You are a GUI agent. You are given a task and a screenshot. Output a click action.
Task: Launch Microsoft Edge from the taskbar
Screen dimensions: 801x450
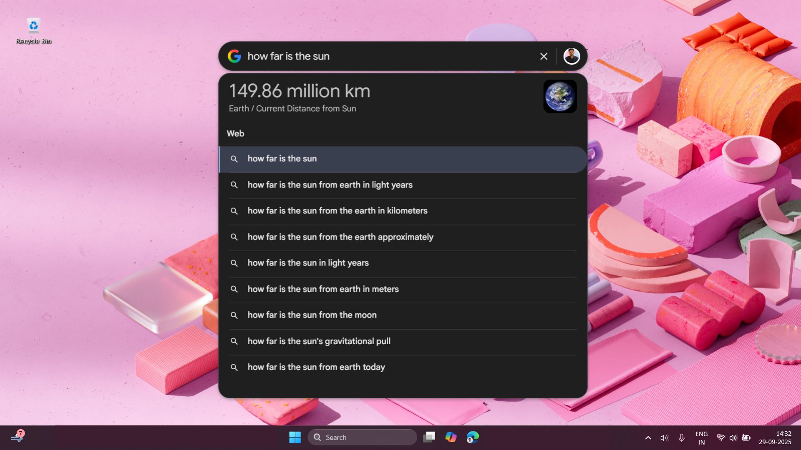(x=472, y=437)
